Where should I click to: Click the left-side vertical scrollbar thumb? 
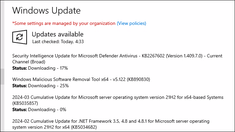tap(2, 77)
